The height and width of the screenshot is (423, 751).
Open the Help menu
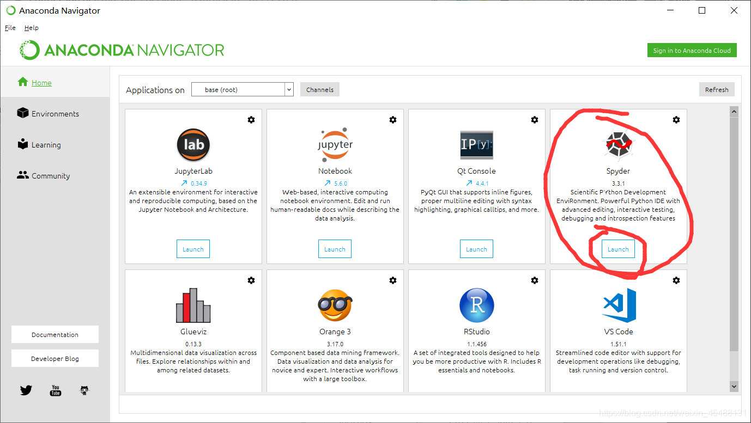click(32, 28)
